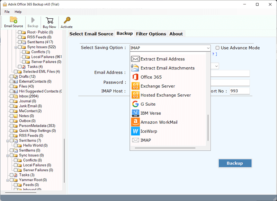The image size is (277, 201).
Task: Click the Sent Items (417) folder icon
Action: click(24, 42)
